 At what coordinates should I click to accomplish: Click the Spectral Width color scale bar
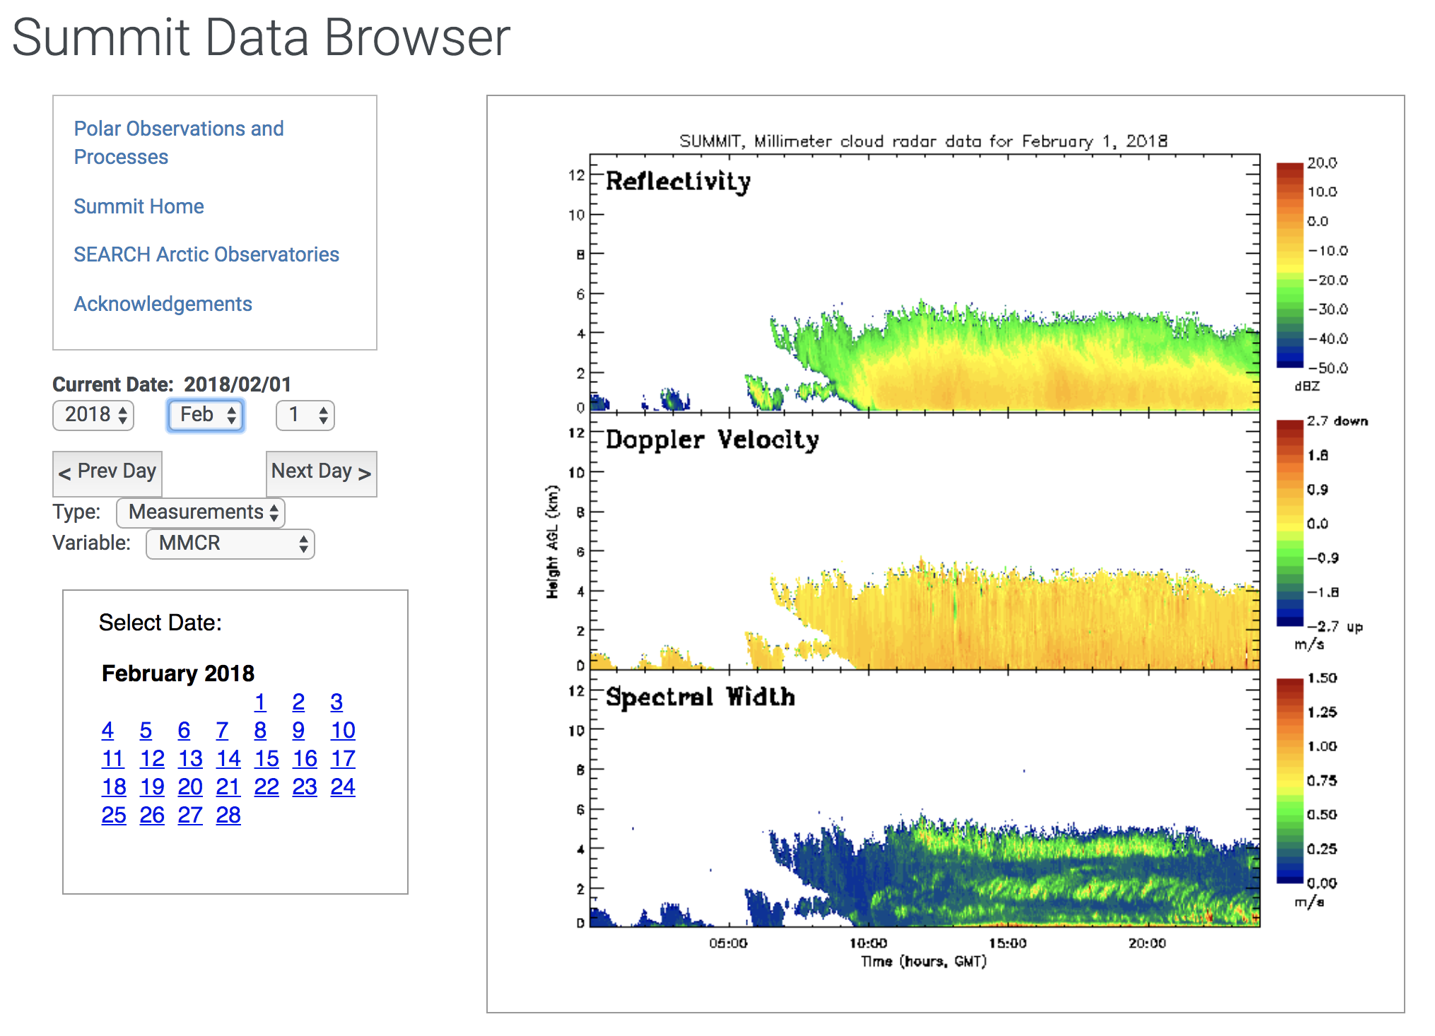tap(1289, 781)
